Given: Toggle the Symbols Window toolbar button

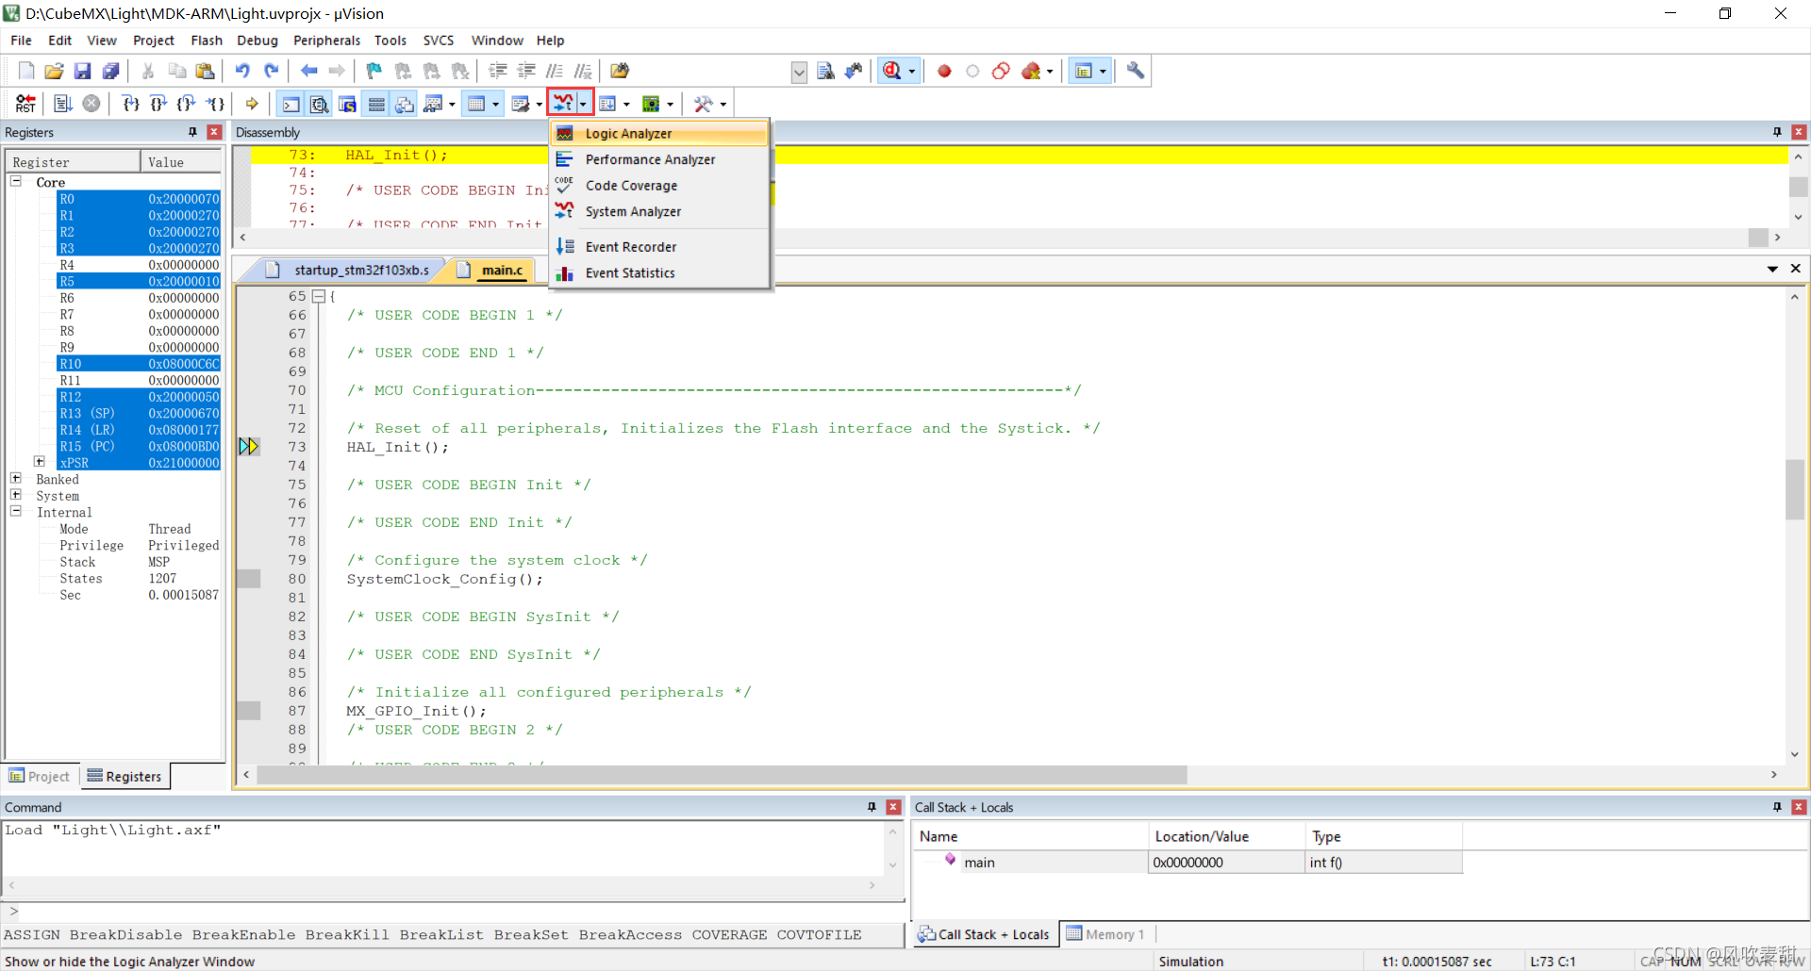Looking at the screenshot, I should pyautogui.click(x=348, y=104).
